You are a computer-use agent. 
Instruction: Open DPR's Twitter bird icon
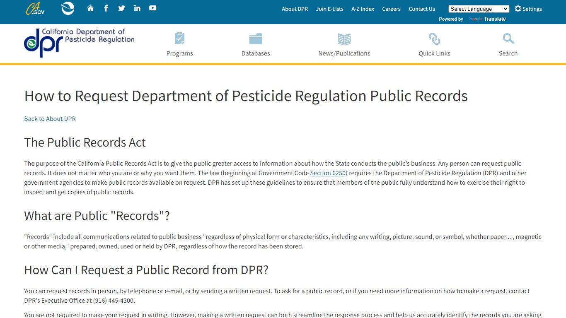point(121,8)
